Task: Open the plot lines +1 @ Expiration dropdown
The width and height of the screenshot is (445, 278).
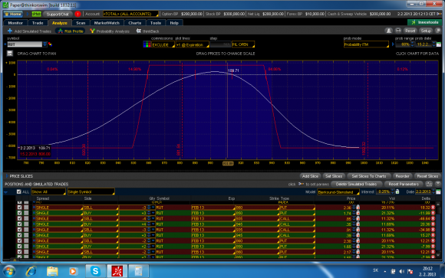Action: 193,44
